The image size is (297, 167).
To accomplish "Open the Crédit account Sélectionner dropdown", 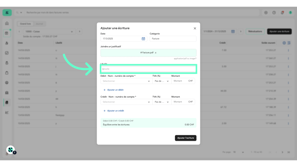I will [x=126, y=102].
